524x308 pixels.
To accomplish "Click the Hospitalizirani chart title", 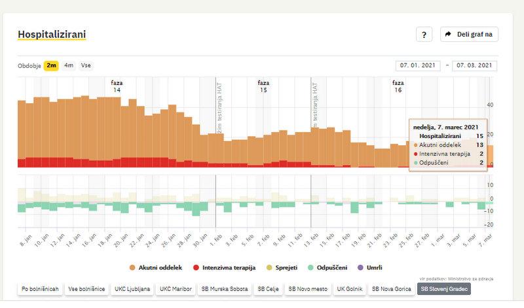I will click(x=52, y=34).
